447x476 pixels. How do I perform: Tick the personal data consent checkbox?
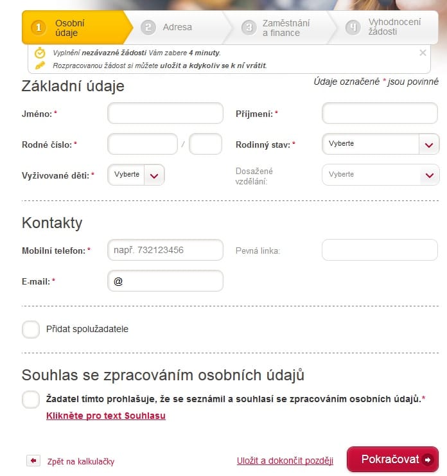[x=31, y=400]
